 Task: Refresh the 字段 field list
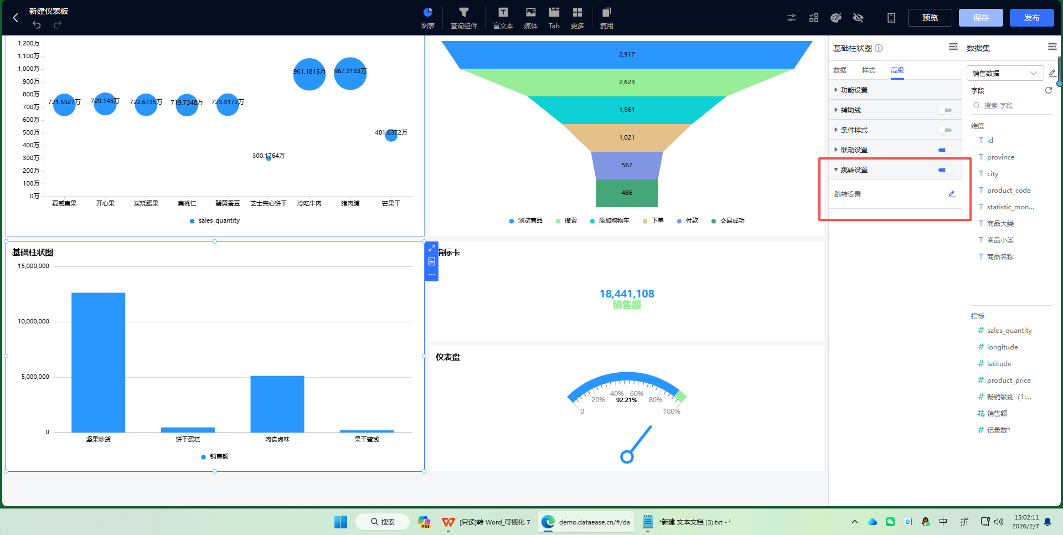[1048, 90]
